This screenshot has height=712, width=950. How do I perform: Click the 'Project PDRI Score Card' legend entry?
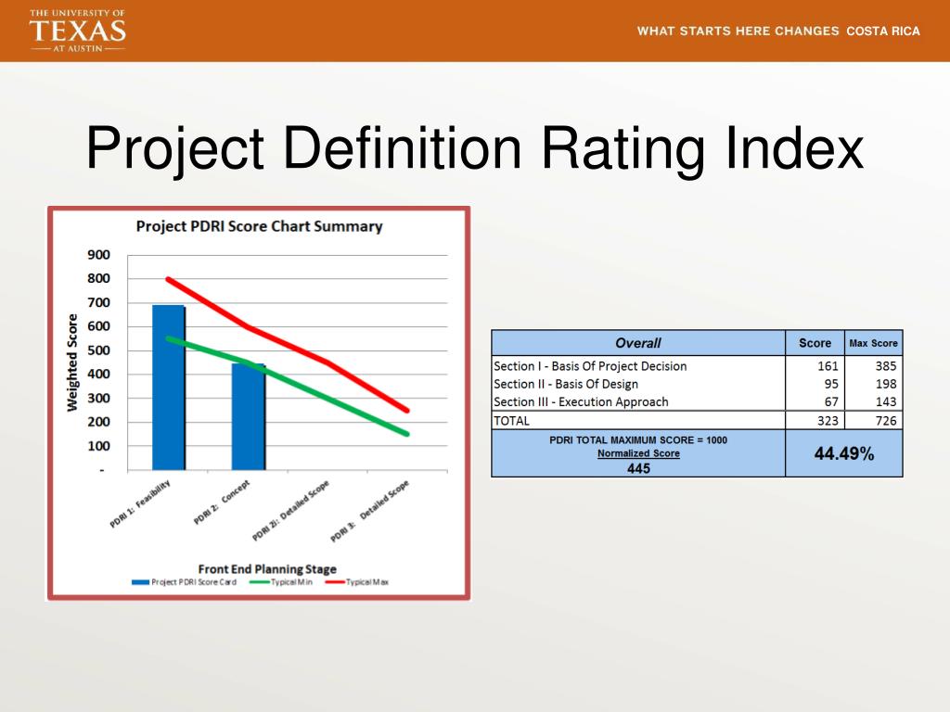point(185,582)
